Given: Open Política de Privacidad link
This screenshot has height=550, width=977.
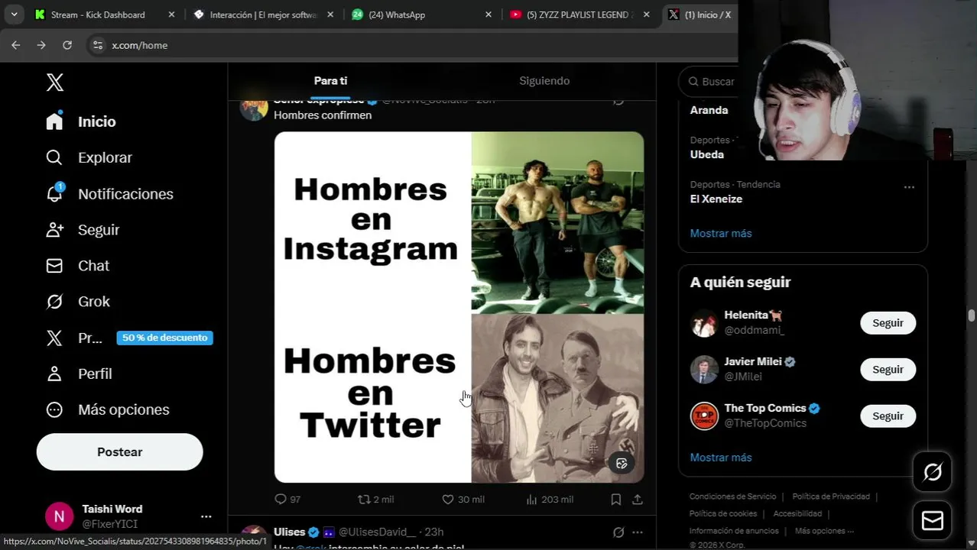Looking at the screenshot, I should (831, 497).
